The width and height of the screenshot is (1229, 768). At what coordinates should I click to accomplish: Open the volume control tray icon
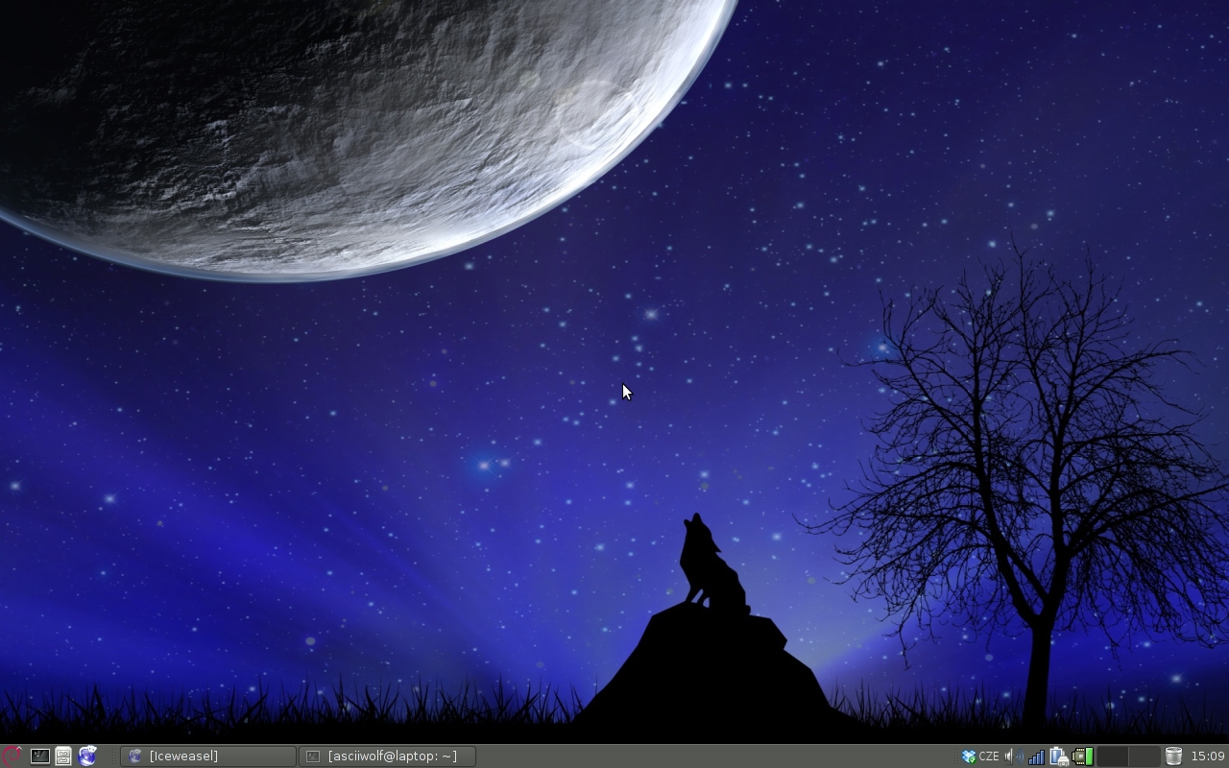[x=1014, y=756]
